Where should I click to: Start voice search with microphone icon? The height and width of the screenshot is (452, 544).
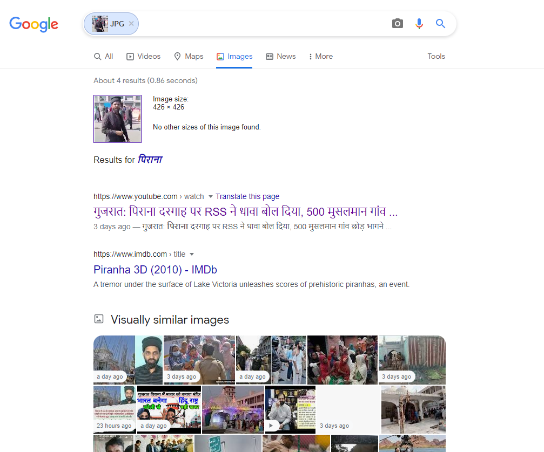click(419, 24)
